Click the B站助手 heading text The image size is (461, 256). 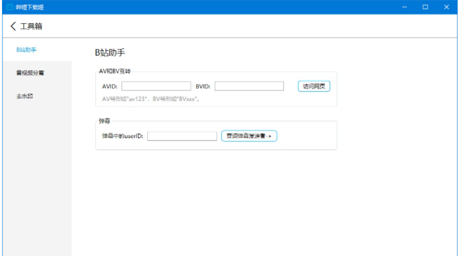(110, 52)
